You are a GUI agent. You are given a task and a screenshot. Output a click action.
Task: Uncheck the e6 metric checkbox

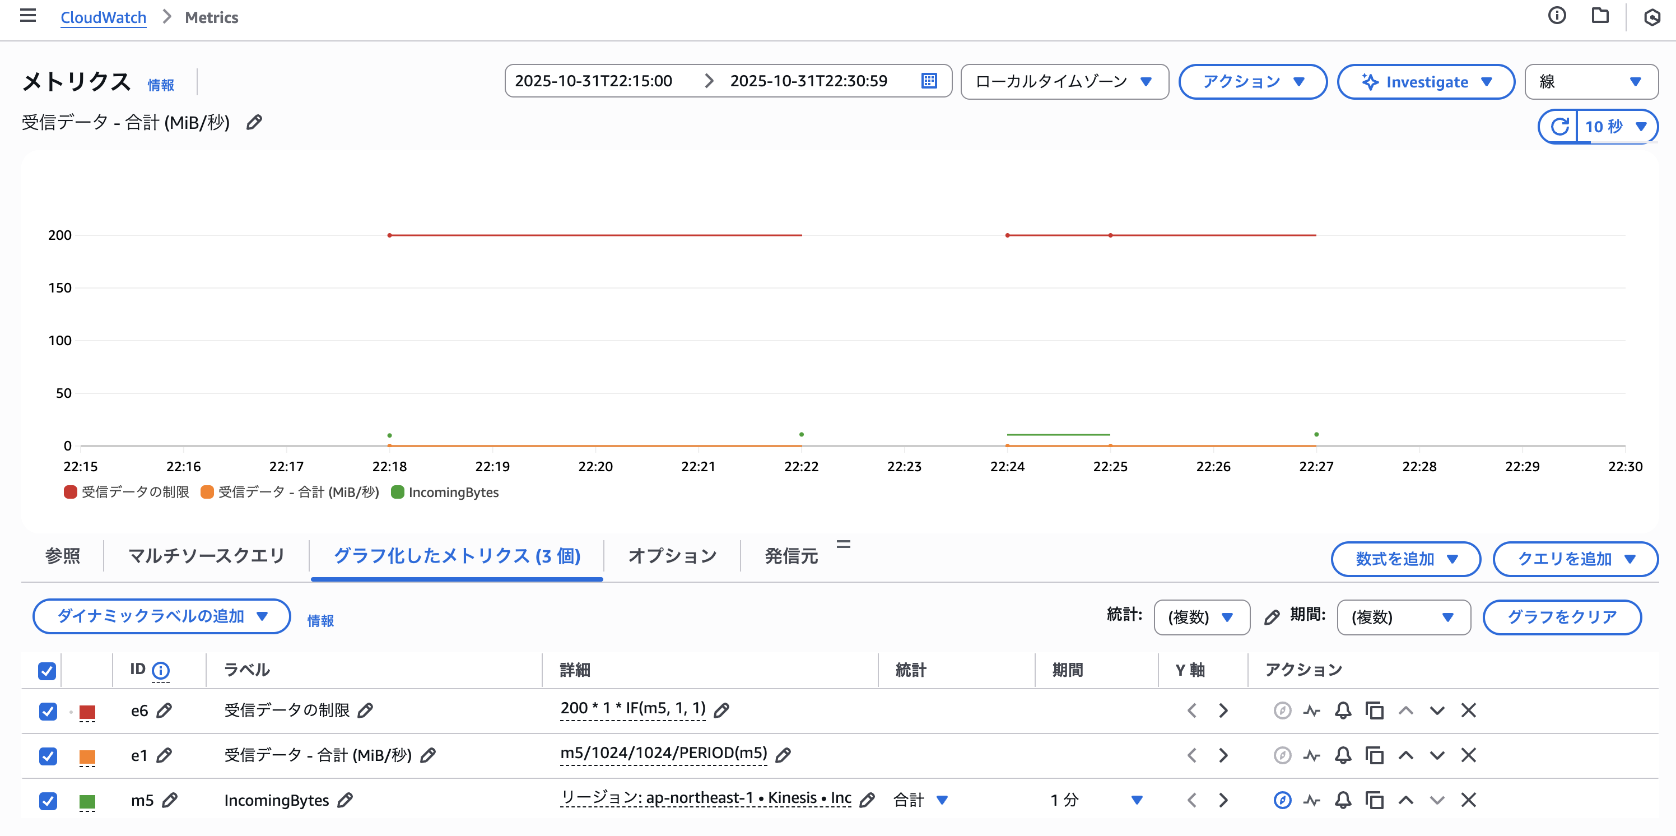48,711
